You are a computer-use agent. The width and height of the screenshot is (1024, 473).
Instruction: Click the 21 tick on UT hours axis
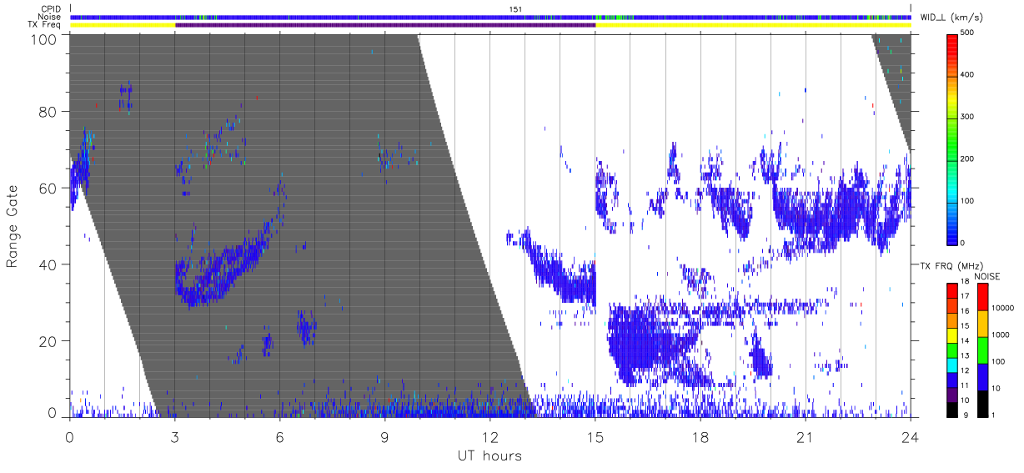pos(806,436)
